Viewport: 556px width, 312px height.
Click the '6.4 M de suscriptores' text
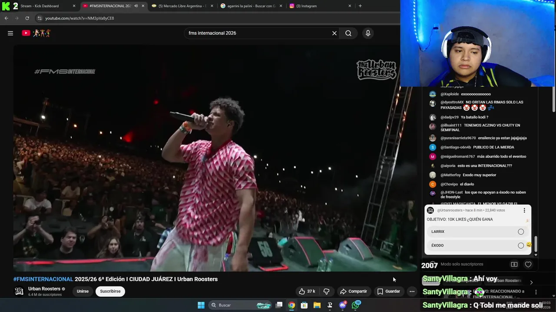[45, 295]
